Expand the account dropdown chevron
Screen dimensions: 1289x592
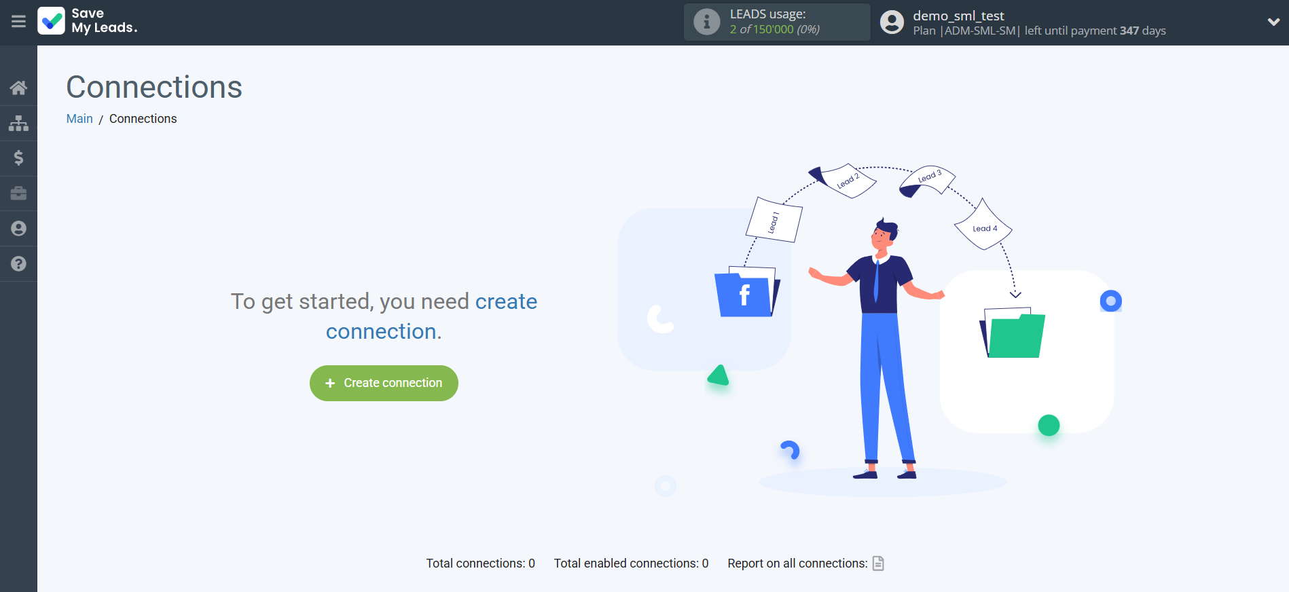tap(1273, 22)
